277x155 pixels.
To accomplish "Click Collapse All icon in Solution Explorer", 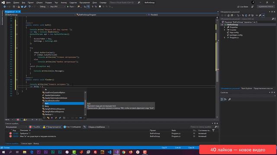I will 249,15.
